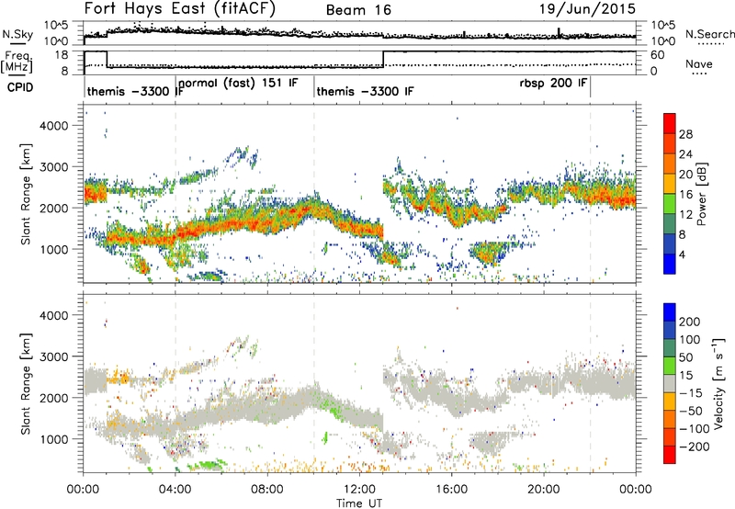
Task: Click the "18" frequency tick label
Action: 61,55
